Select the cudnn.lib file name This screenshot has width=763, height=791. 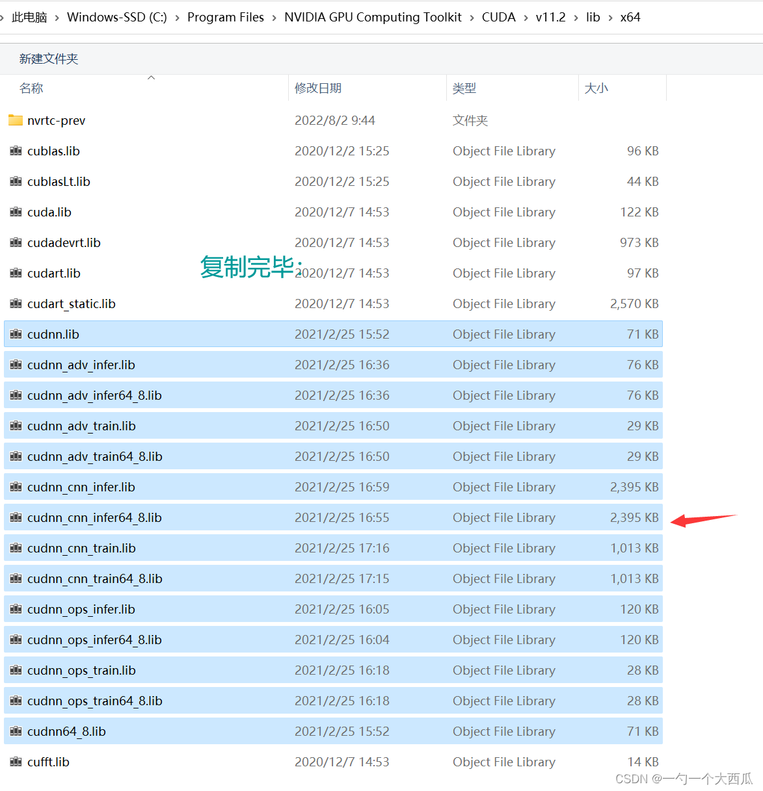coord(53,334)
